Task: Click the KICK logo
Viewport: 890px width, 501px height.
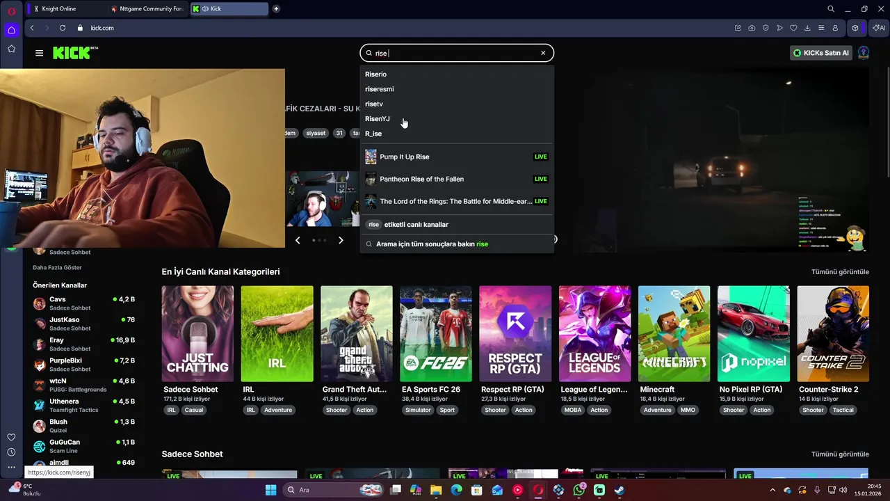Action: tap(74, 53)
